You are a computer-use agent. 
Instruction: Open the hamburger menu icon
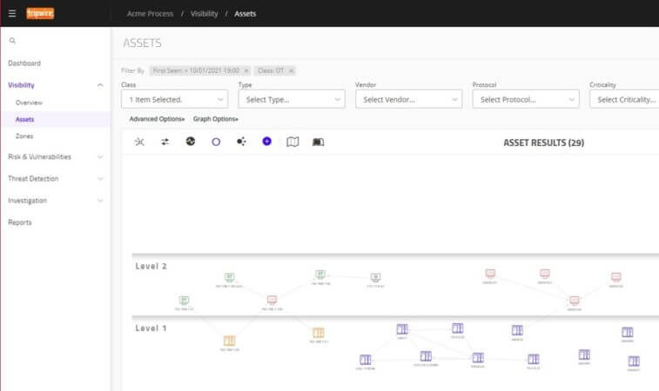pos(12,13)
